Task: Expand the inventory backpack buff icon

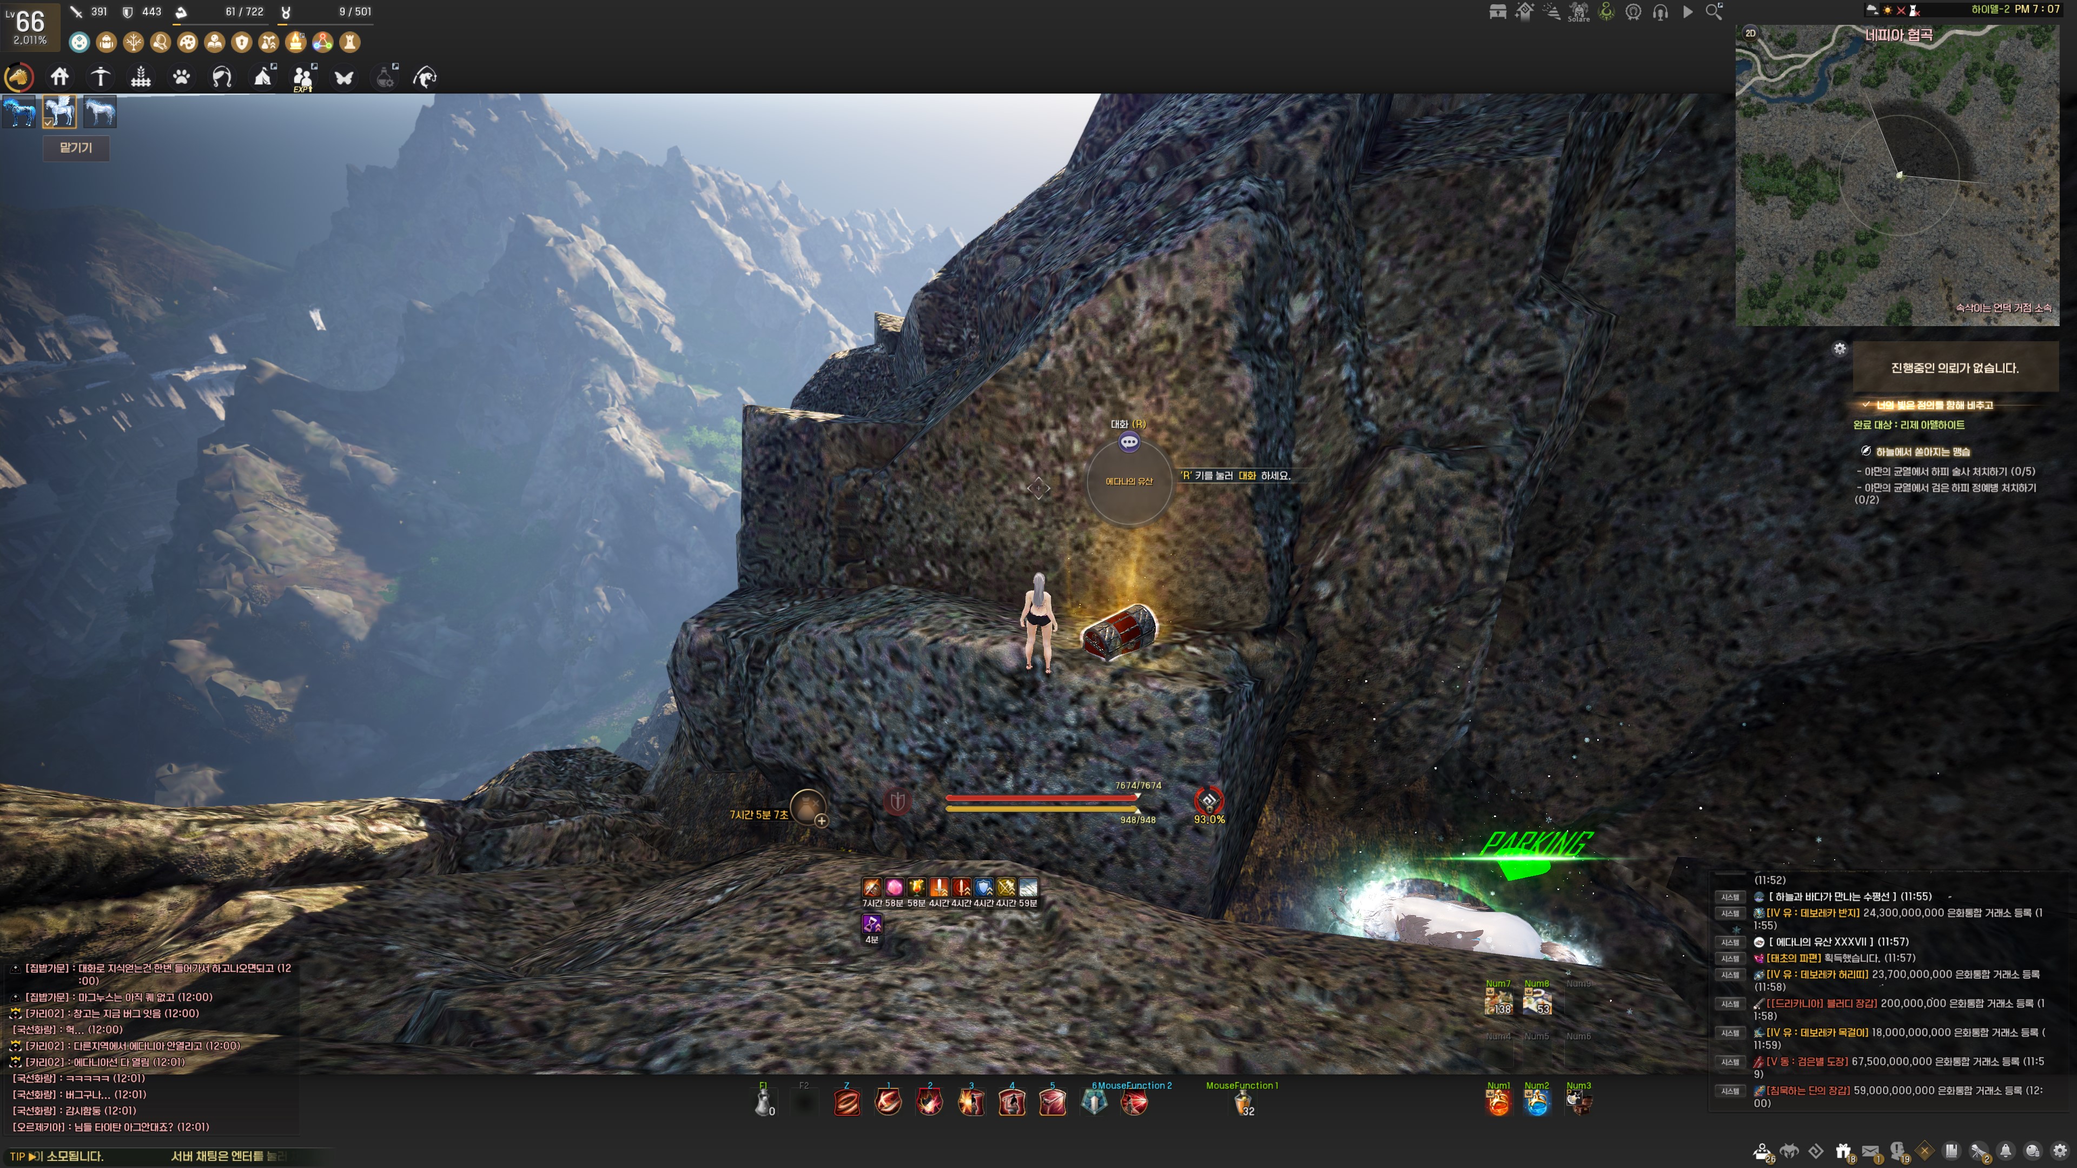Action: coord(107,42)
